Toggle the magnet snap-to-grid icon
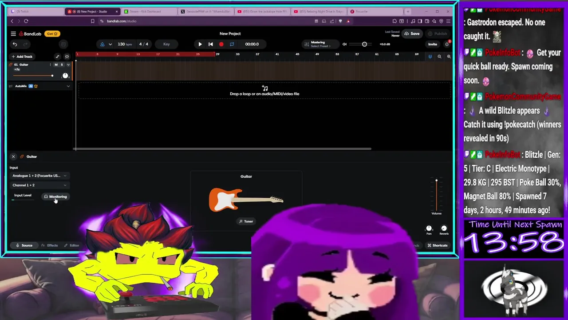 430,56
